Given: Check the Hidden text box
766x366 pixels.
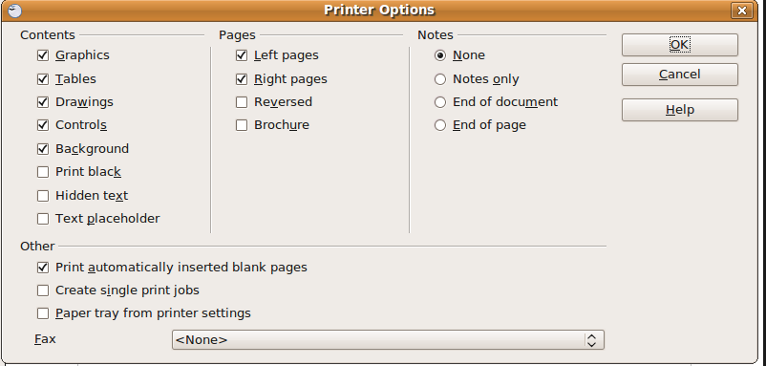Looking at the screenshot, I should [43, 196].
